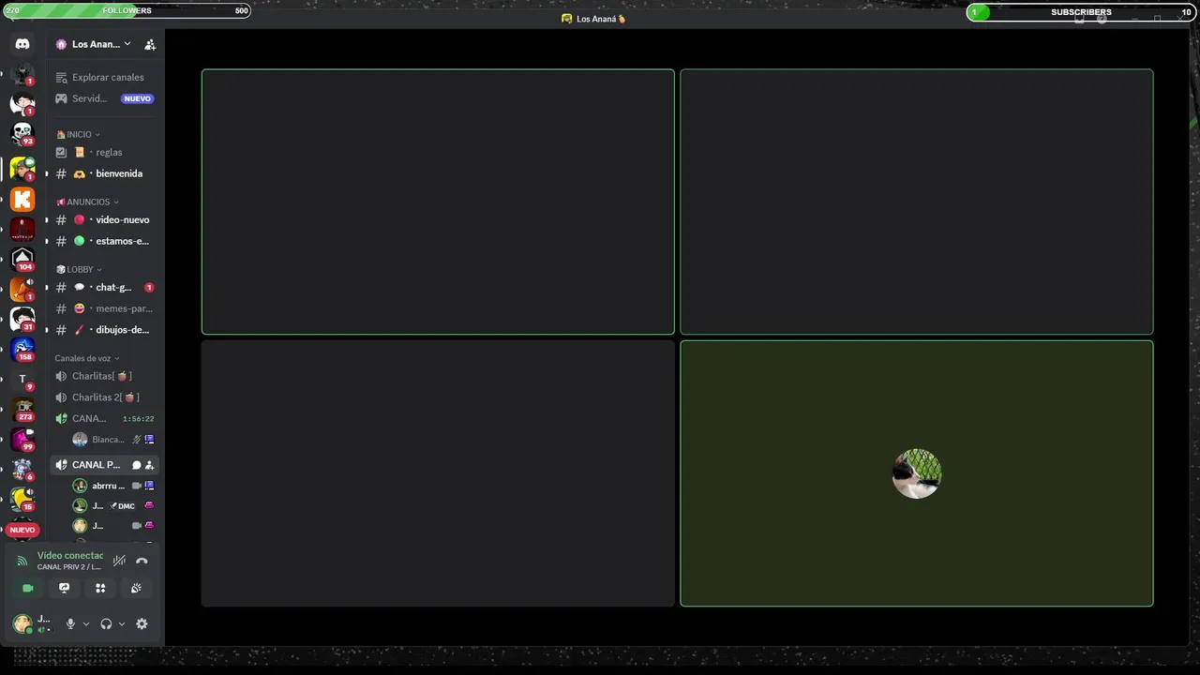Open the soundboard button
This screenshot has width=1200, height=675.
tap(136, 588)
